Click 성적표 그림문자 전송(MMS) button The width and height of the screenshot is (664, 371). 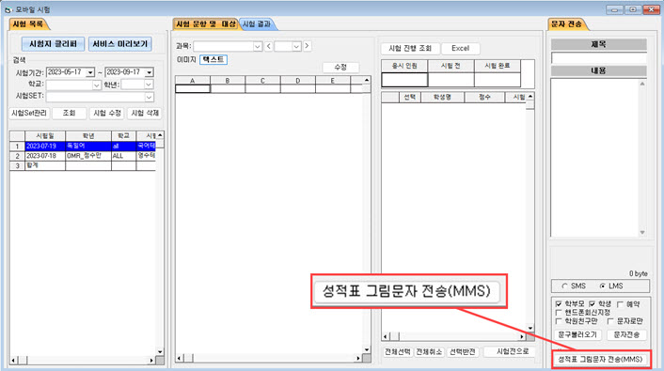[600, 359]
